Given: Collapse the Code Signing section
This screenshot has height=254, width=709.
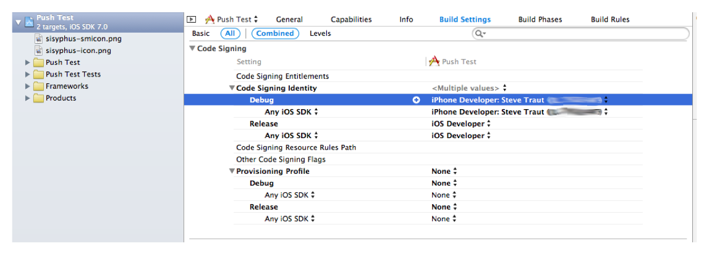Looking at the screenshot, I should (x=193, y=49).
